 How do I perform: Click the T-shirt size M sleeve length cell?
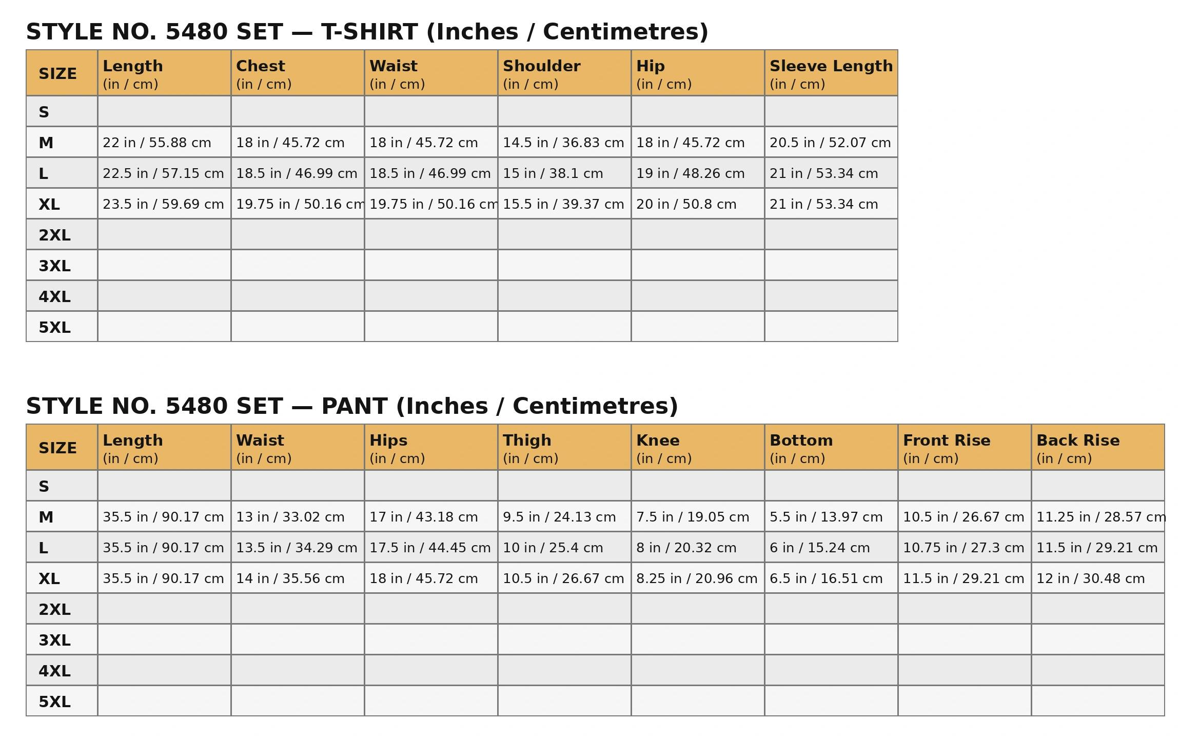831,143
